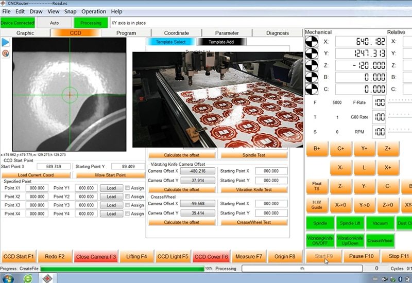Enable Assign checkbox for Point X1
The width and height of the screenshot is (412, 283).
click(127, 188)
